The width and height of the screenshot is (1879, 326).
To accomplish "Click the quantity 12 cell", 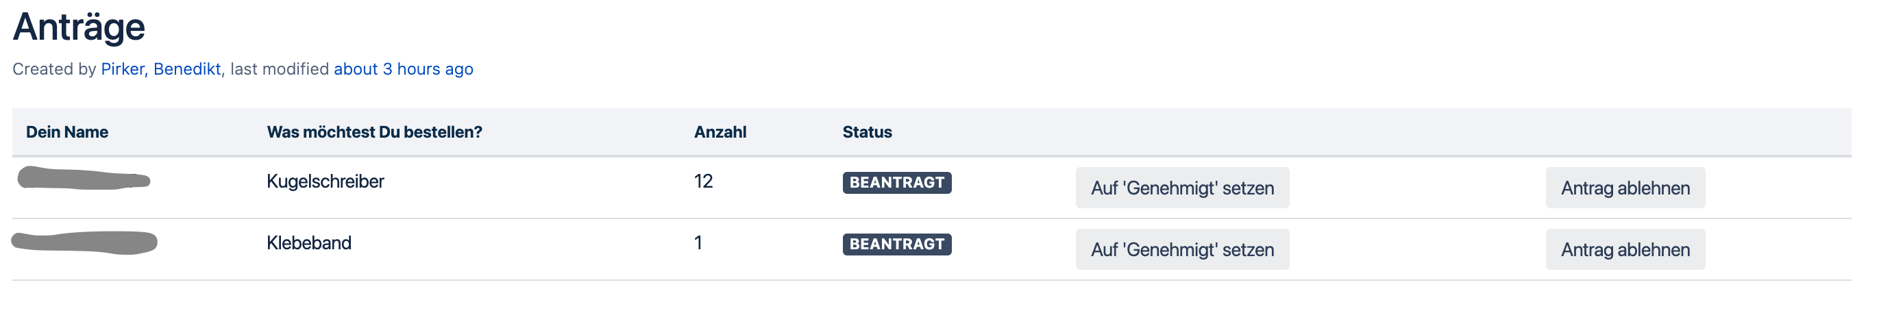I will [x=703, y=181].
